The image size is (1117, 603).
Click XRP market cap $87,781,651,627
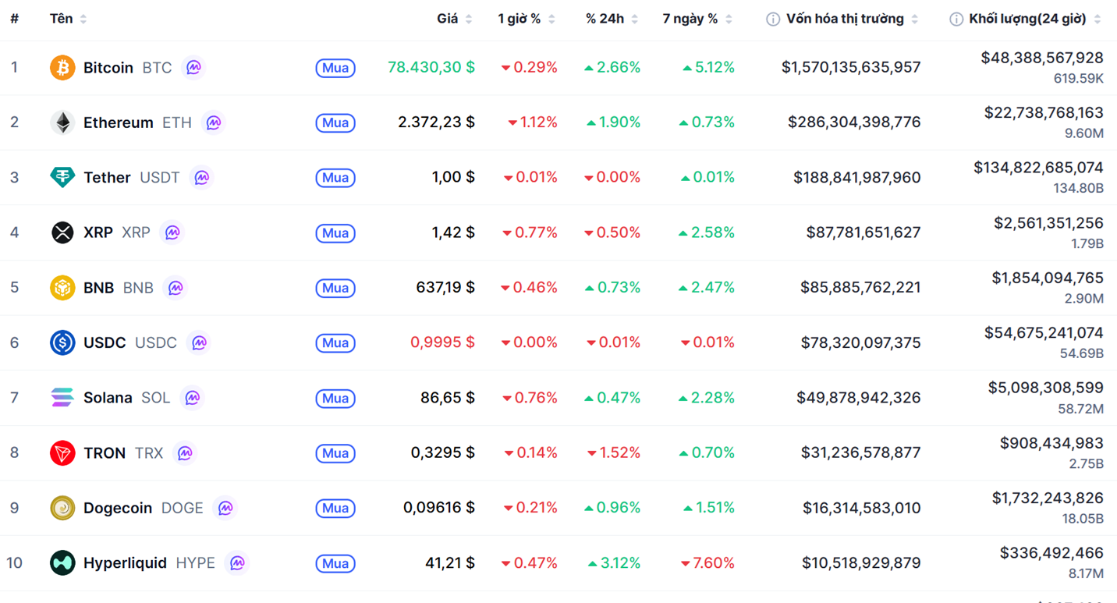[x=863, y=232]
